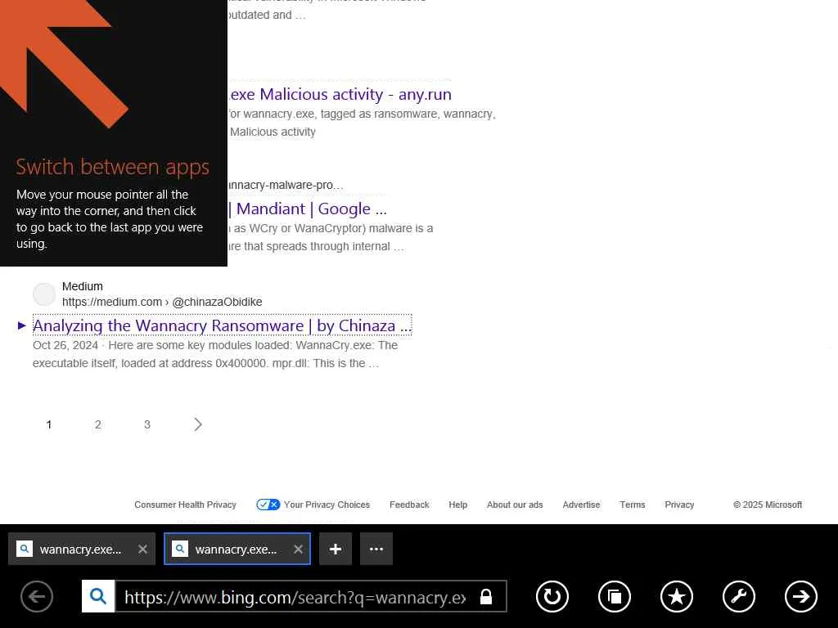Screen dimensions: 838x628
Task: Click the lock icon in address bar
Action: (x=486, y=596)
